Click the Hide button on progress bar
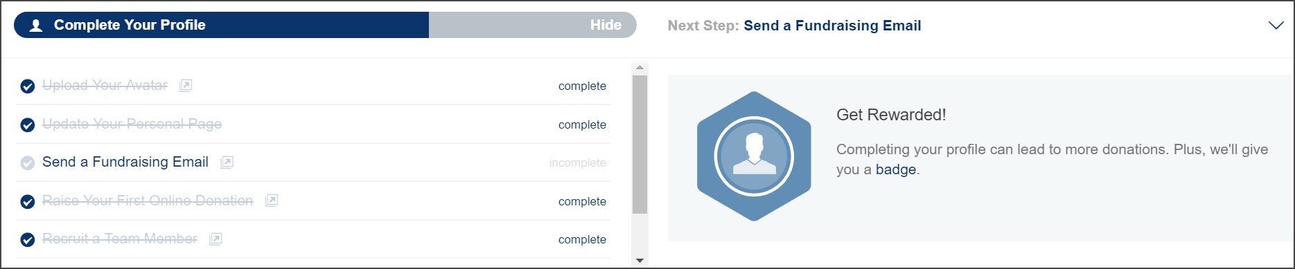 click(x=606, y=25)
